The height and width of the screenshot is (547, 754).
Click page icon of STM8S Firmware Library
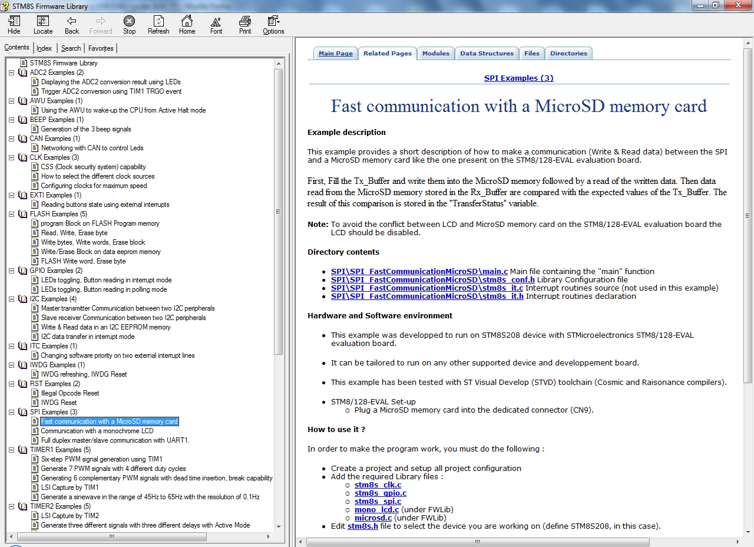24,63
